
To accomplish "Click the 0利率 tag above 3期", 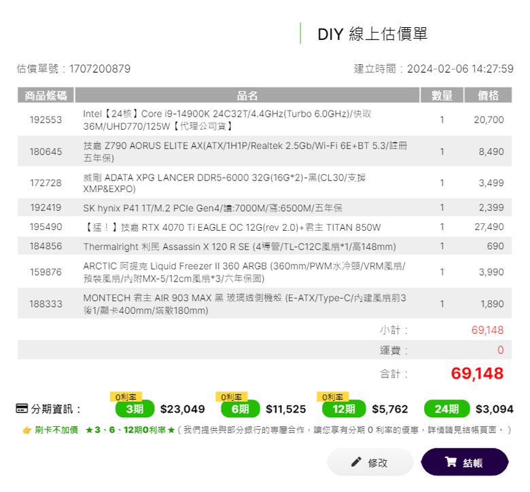I will coord(126,397).
